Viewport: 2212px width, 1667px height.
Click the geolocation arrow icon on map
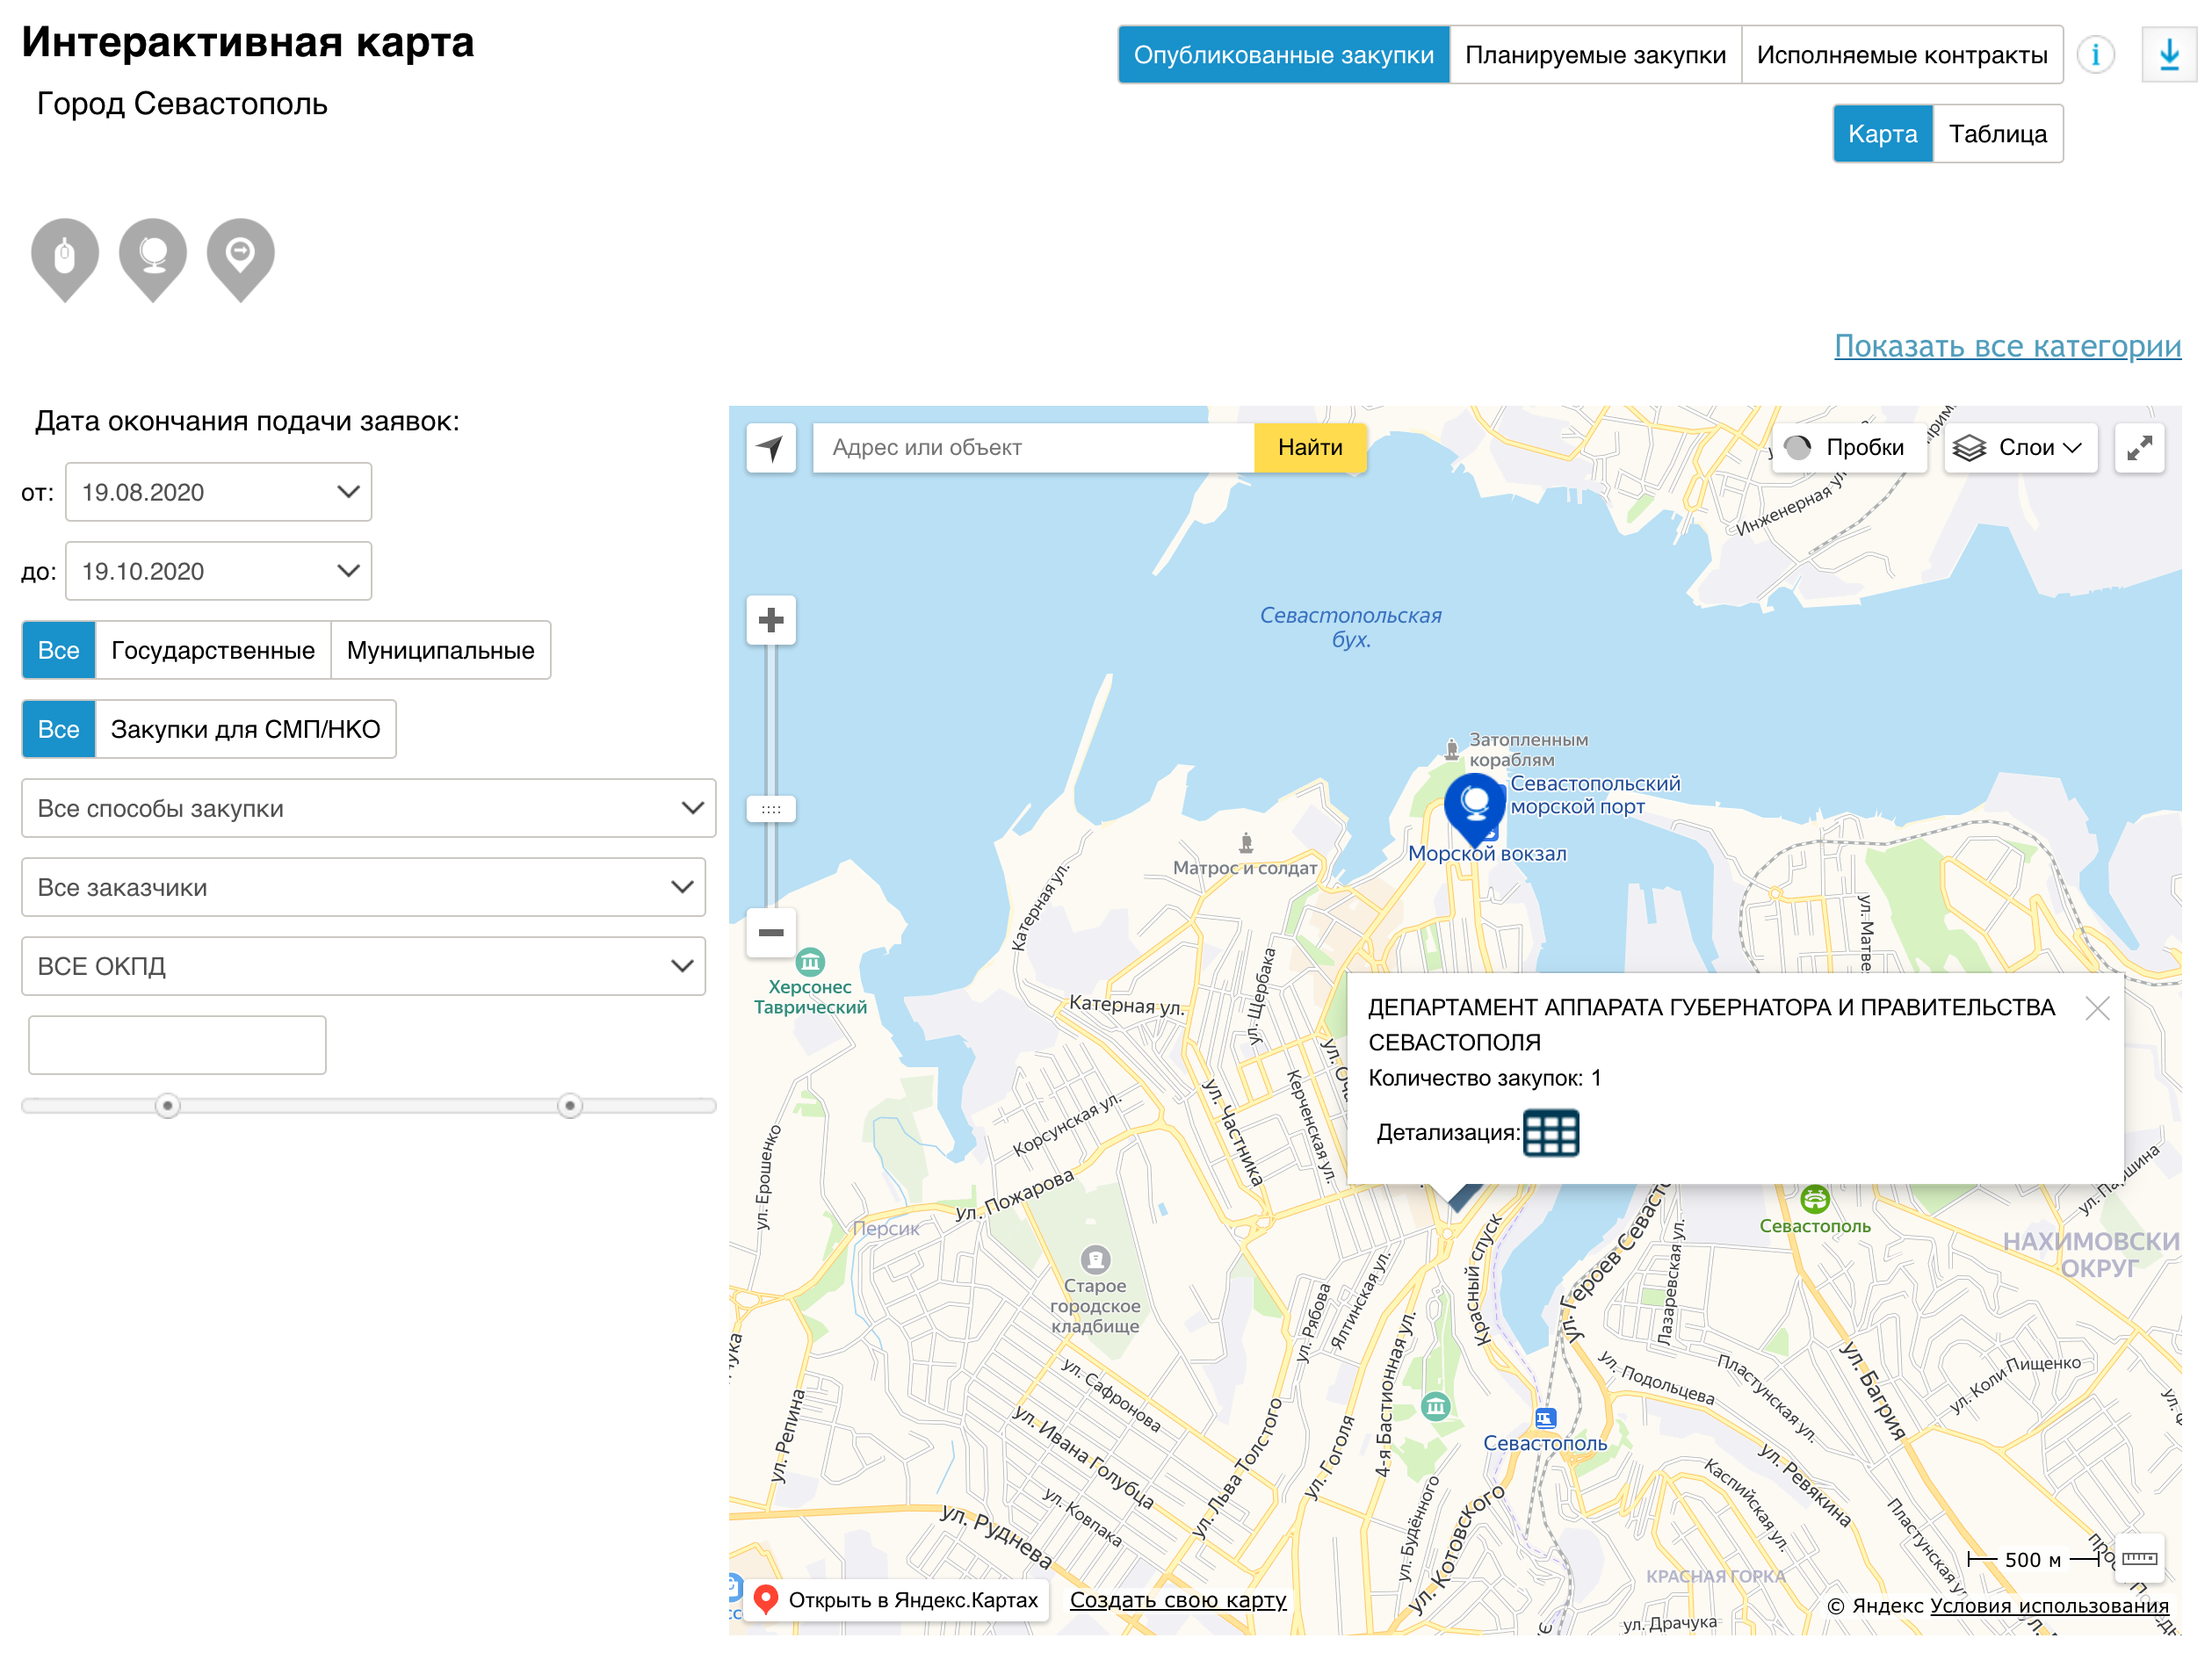click(771, 447)
